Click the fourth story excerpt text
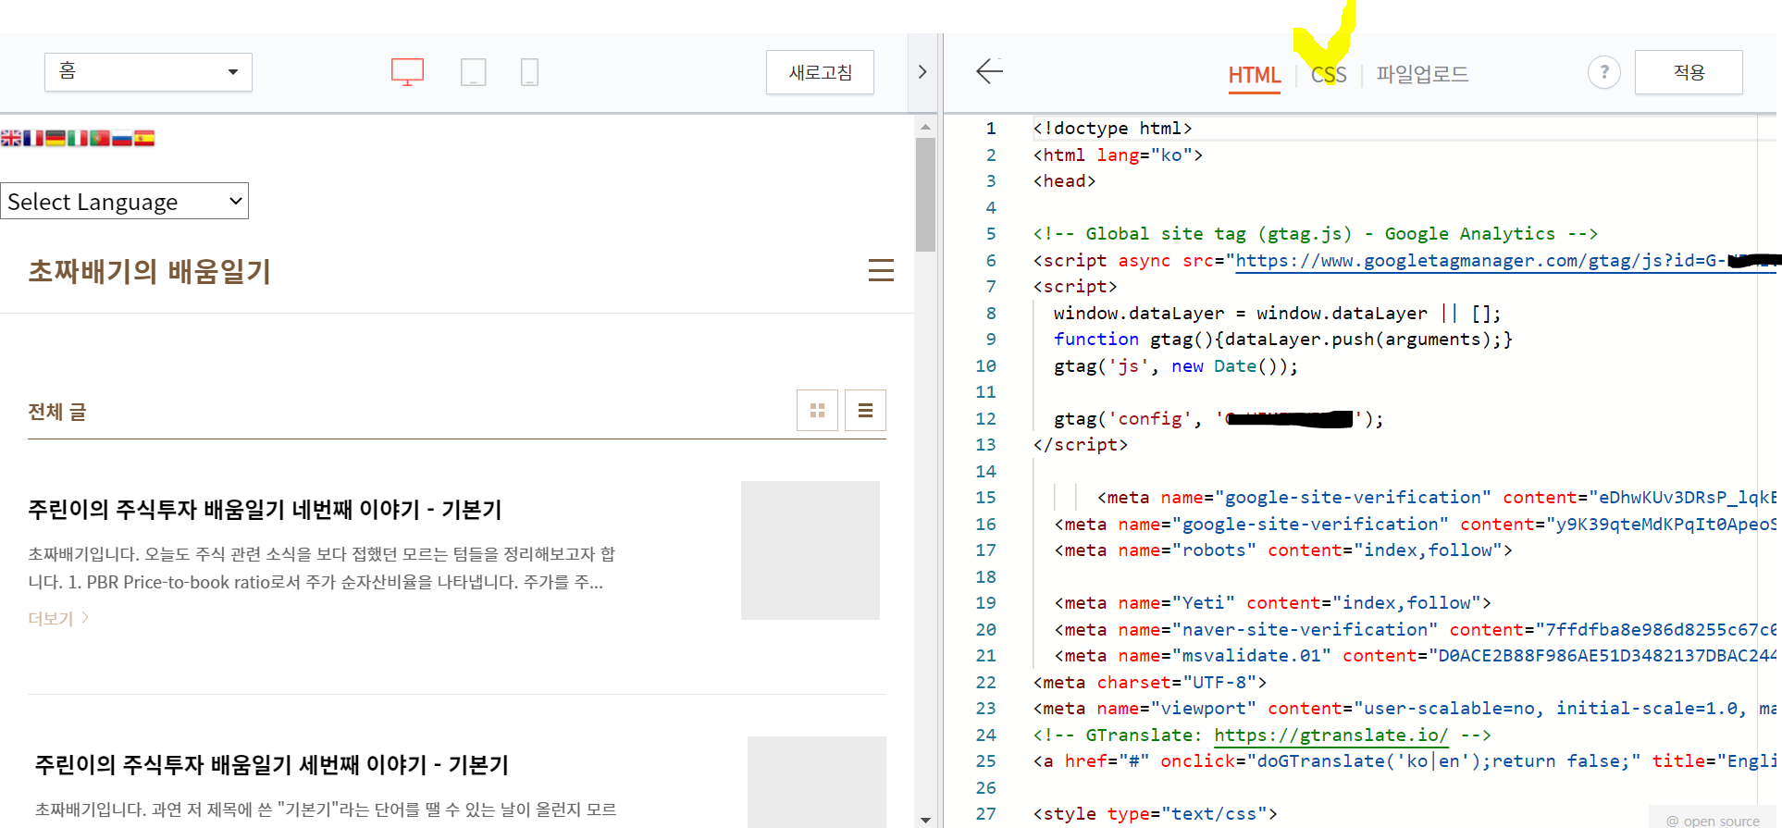Image resolution: width=1782 pixels, height=828 pixels. pyautogui.click(x=322, y=568)
